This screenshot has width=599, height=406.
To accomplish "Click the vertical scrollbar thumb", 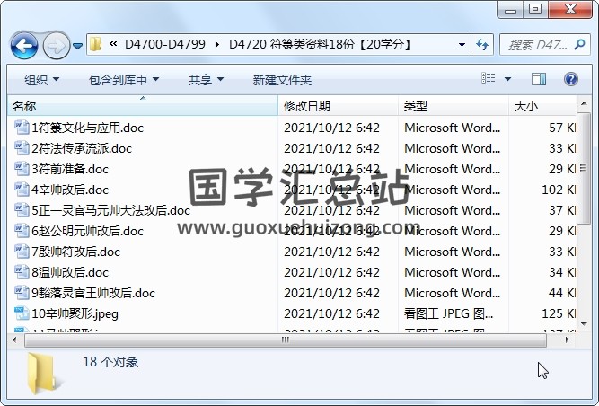I will (x=584, y=168).
